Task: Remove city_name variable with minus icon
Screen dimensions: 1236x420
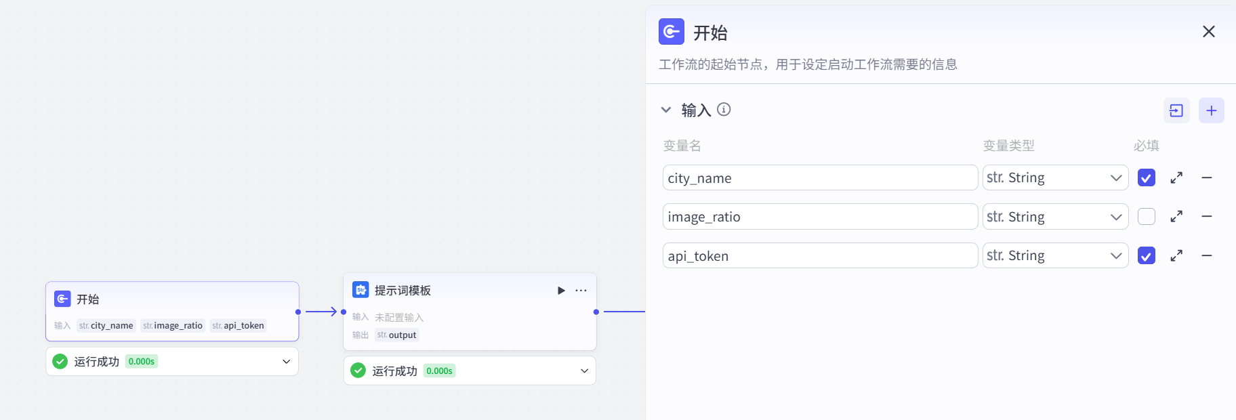Action: click(1207, 177)
